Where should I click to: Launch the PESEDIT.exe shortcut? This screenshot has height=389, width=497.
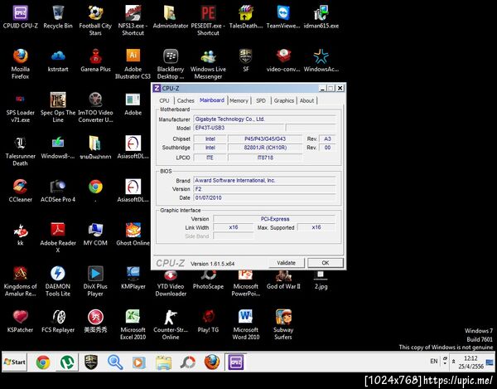208,21
